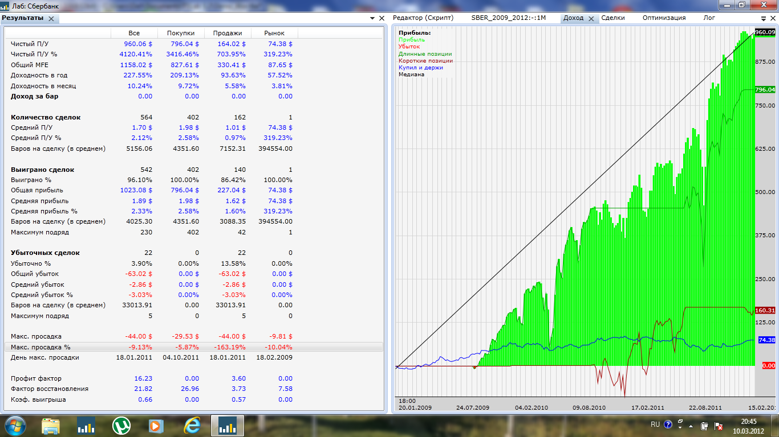The image size is (779, 437).
Task: Close the Доход tab
Action: (x=591, y=18)
